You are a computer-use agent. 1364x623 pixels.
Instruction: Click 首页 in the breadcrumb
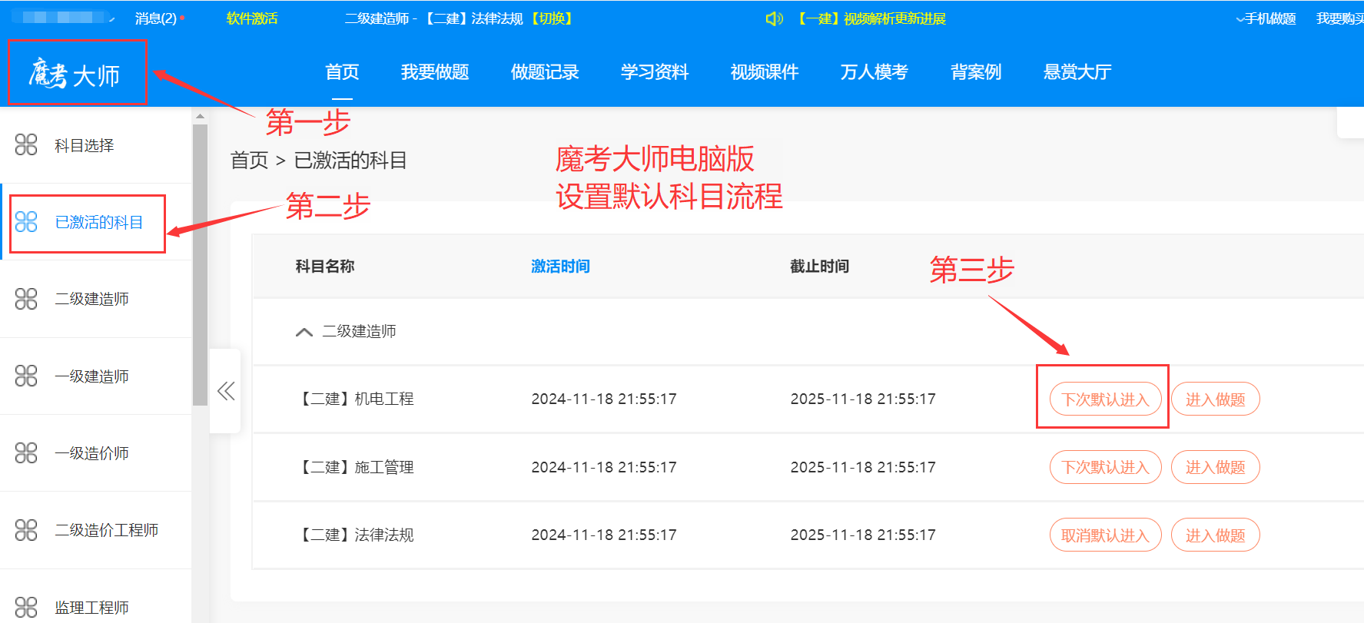coord(250,161)
